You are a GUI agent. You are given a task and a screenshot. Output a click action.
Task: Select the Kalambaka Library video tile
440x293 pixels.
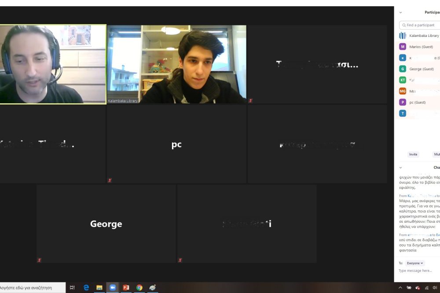pos(176,64)
